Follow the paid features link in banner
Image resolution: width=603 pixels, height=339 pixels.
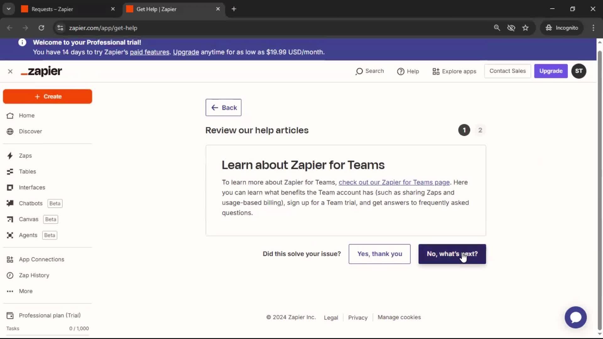149,52
